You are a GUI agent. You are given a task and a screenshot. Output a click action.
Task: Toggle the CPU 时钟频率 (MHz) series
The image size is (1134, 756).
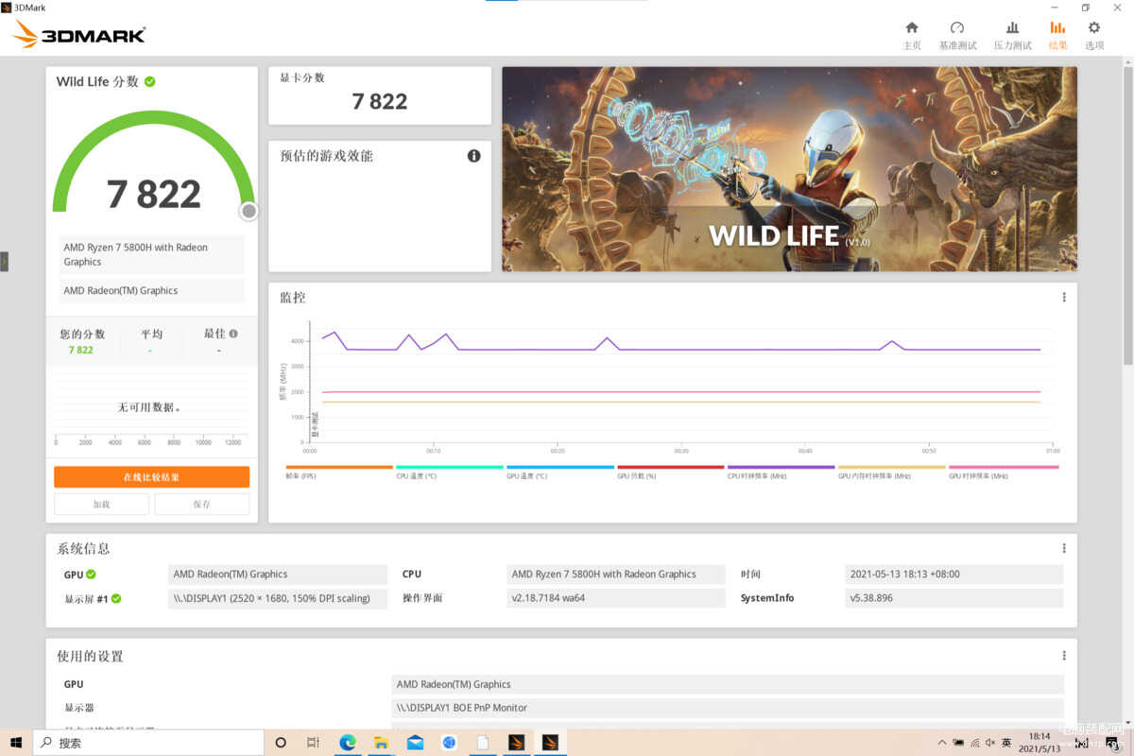[781, 471]
